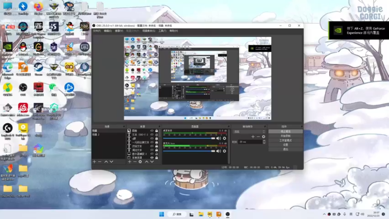
Task: Open the 文件(F) menu
Action: click(97, 31)
